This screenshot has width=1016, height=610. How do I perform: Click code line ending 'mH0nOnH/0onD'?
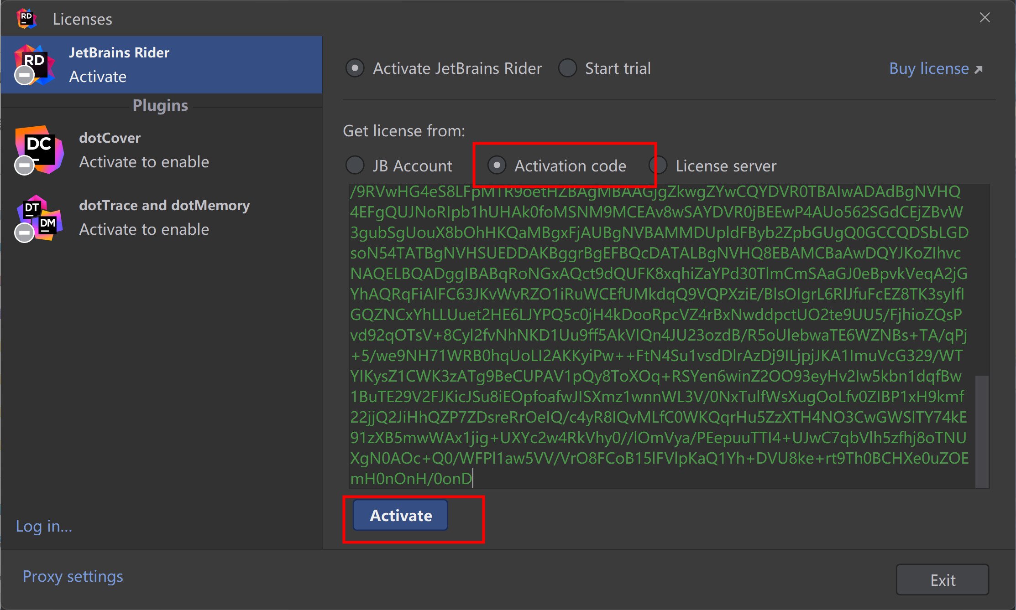pos(411,479)
